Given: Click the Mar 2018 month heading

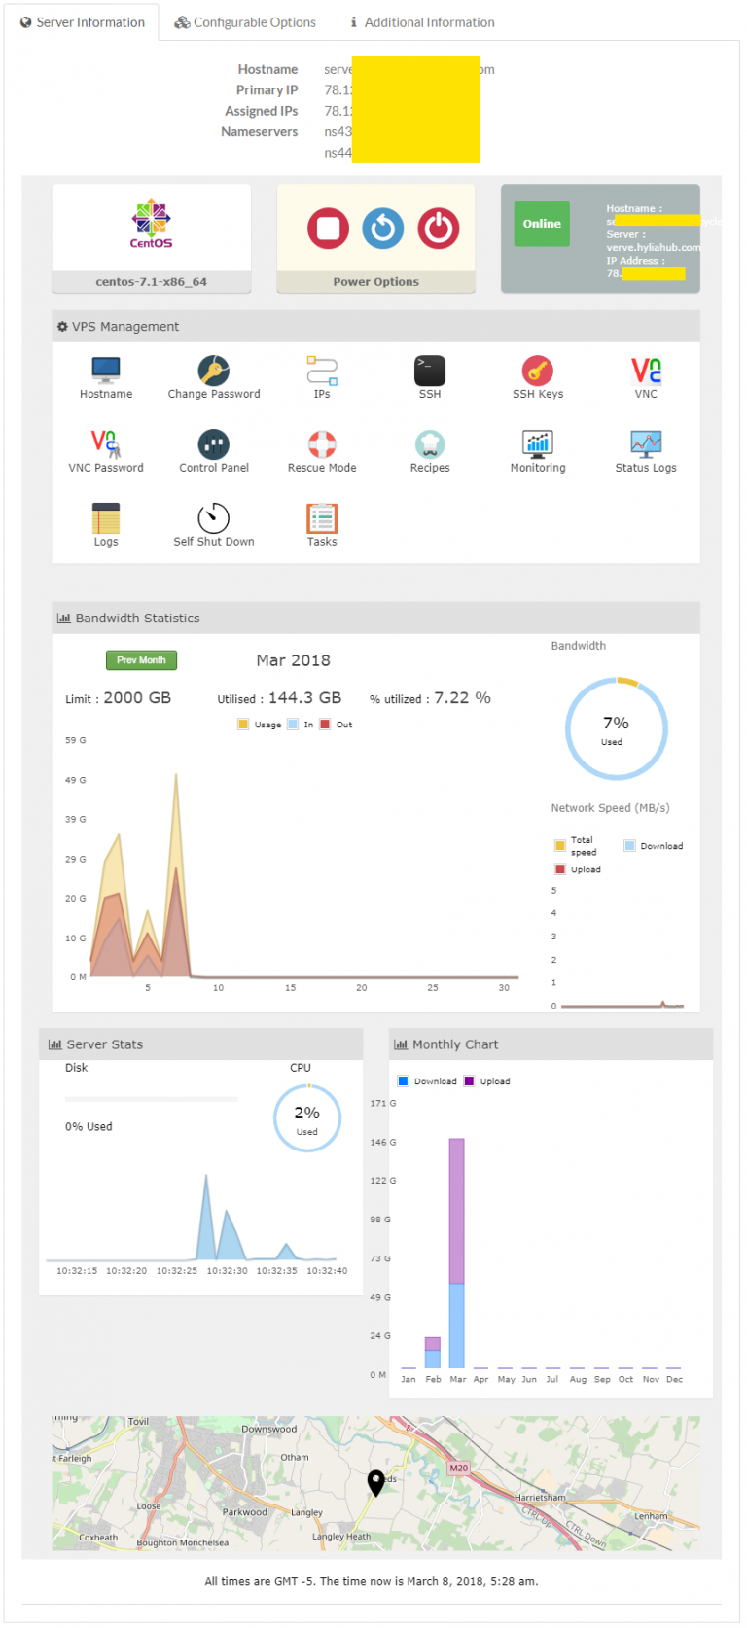Looking at the screenshot, I should tap(294, 660).
